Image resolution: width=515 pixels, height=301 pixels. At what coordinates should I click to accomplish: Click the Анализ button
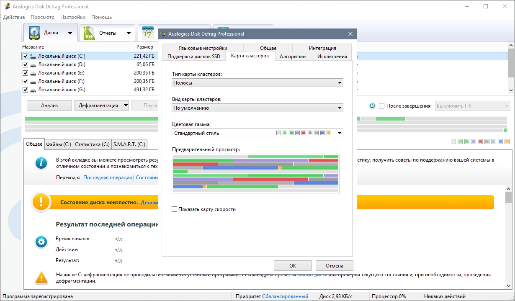pos(49,105)
